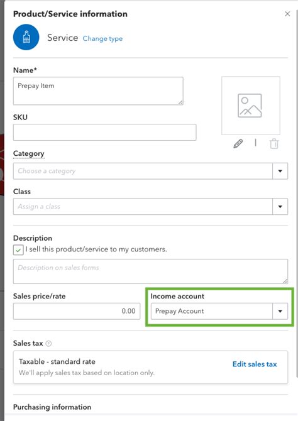Uncheck I sell this product/service checkbox

tap(18, 250)
